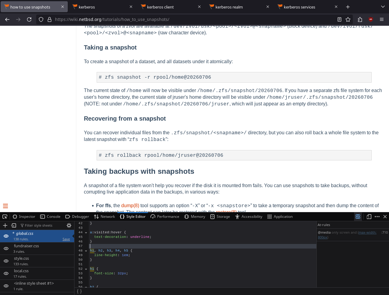Viewport: 389px width, 295px height.
Task: Collapse the h1, h2, h3 rule on line 48
Action: pyautogui.click(x=86, y=251)
